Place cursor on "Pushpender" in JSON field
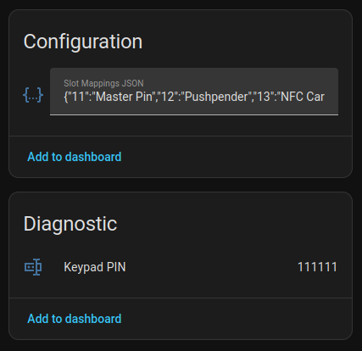362x351 pixels. 216,97
